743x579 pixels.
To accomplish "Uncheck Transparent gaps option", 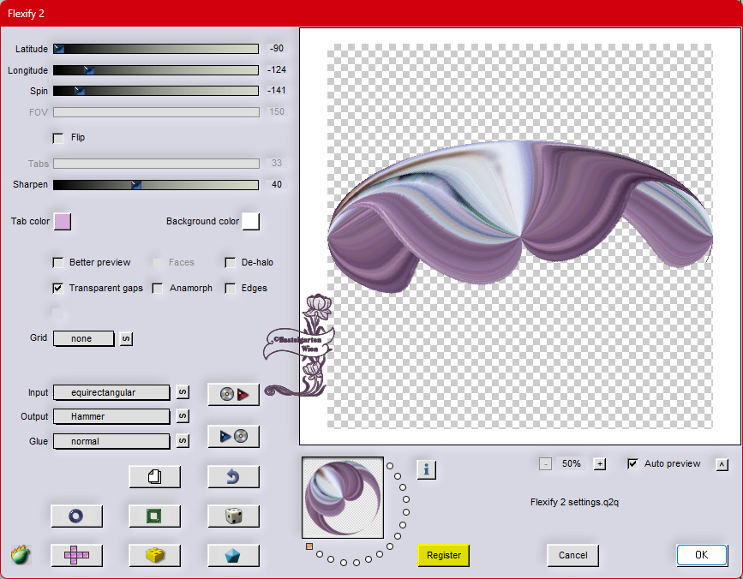I will click(x=58, y=289).
